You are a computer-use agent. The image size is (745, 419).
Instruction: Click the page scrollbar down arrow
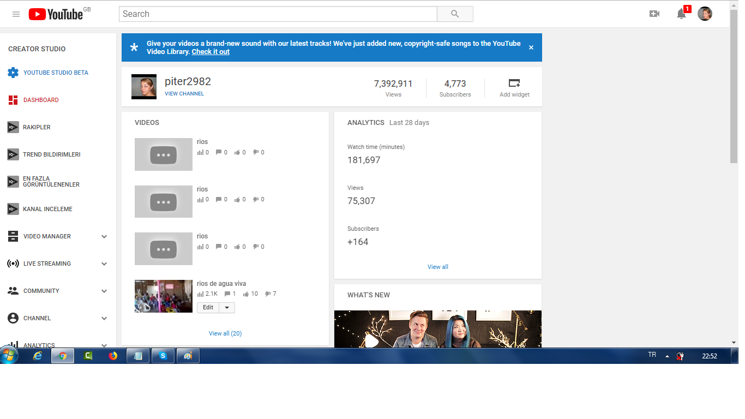[x=734, y=343]
